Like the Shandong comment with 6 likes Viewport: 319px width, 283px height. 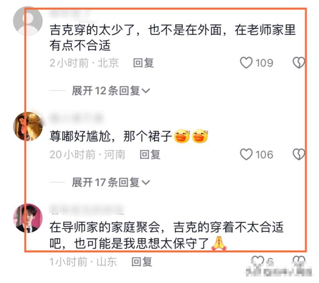click(258, 261)
